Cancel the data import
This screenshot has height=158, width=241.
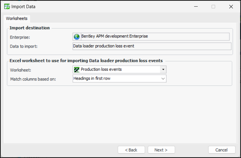point(221,150)
